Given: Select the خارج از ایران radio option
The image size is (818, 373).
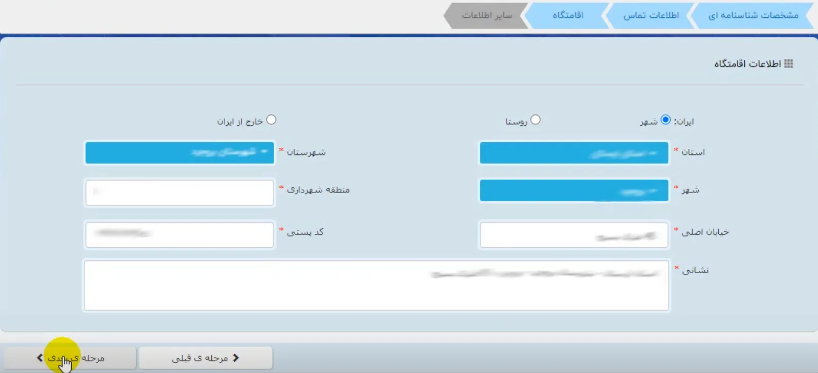Looking at the screenshot, I should [x=271, y=120].
